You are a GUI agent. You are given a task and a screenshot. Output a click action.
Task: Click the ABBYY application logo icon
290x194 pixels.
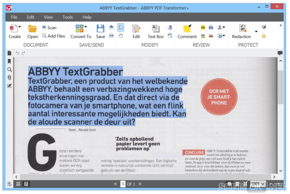point(9,8)
